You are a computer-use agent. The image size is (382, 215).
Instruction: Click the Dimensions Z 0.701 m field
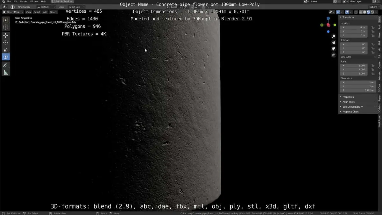click(358, 90)
